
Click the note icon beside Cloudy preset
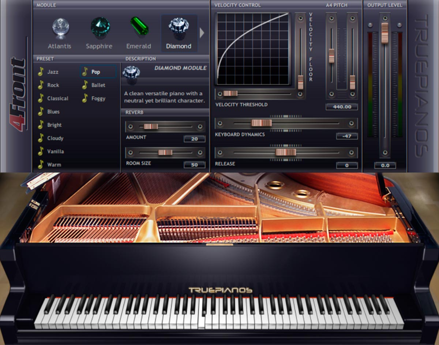(x=41, y=138)
